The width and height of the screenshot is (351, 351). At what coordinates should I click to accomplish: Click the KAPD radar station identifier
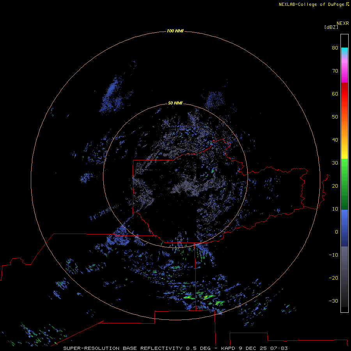point(228,348)
